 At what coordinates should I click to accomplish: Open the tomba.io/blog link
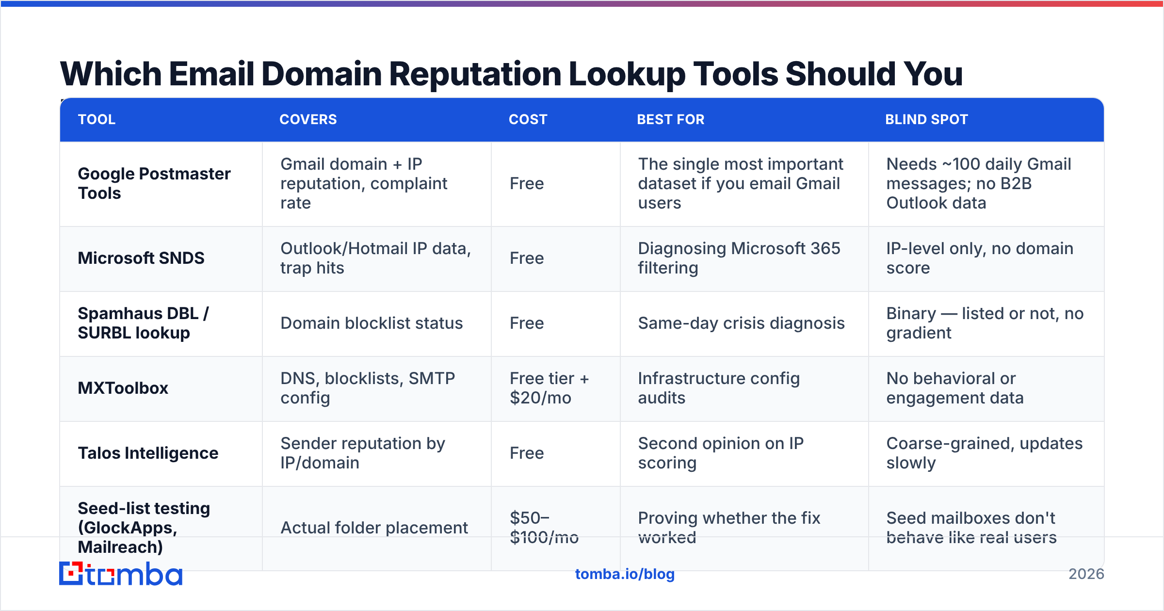pyautogui.click(x=625, y=574)
